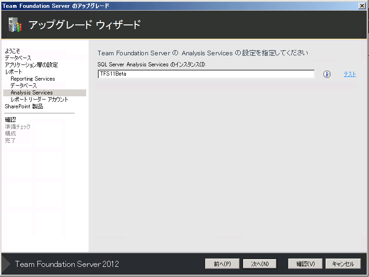369x277 pixels.
Task: Click the 構成 step text
Action: pyautogui.click(x=10, y=134)
